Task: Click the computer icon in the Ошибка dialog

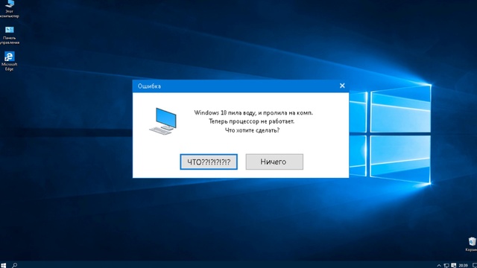Action: pos(163,121)
